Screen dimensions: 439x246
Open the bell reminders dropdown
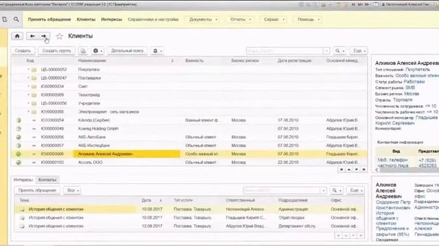point(157,51)
